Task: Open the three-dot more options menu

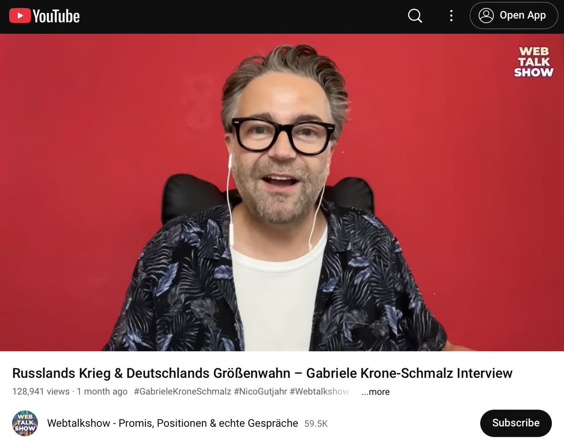Action: (451, 16)
